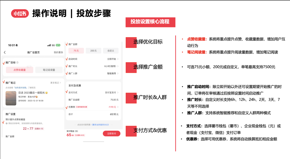
Task: Click the signal strength bars icon
Action: pos(49,45)
